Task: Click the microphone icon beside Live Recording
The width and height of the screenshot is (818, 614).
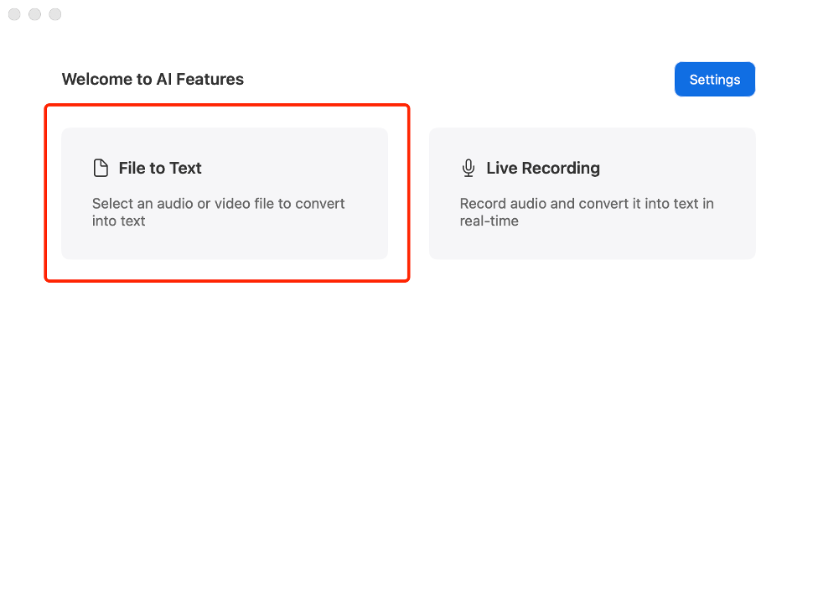Action: 469,169
